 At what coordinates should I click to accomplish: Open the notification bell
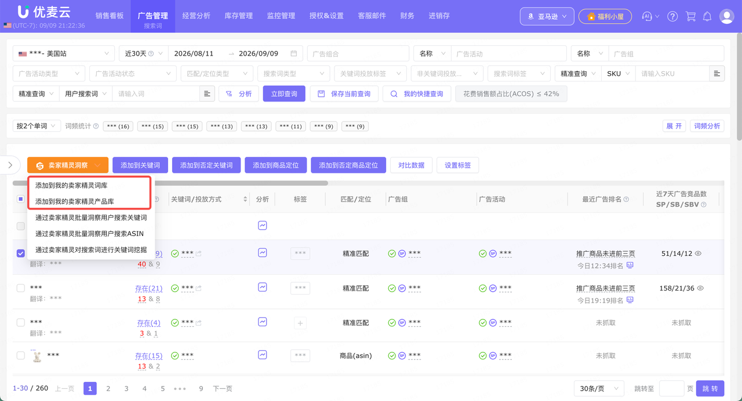coord(707,16)
